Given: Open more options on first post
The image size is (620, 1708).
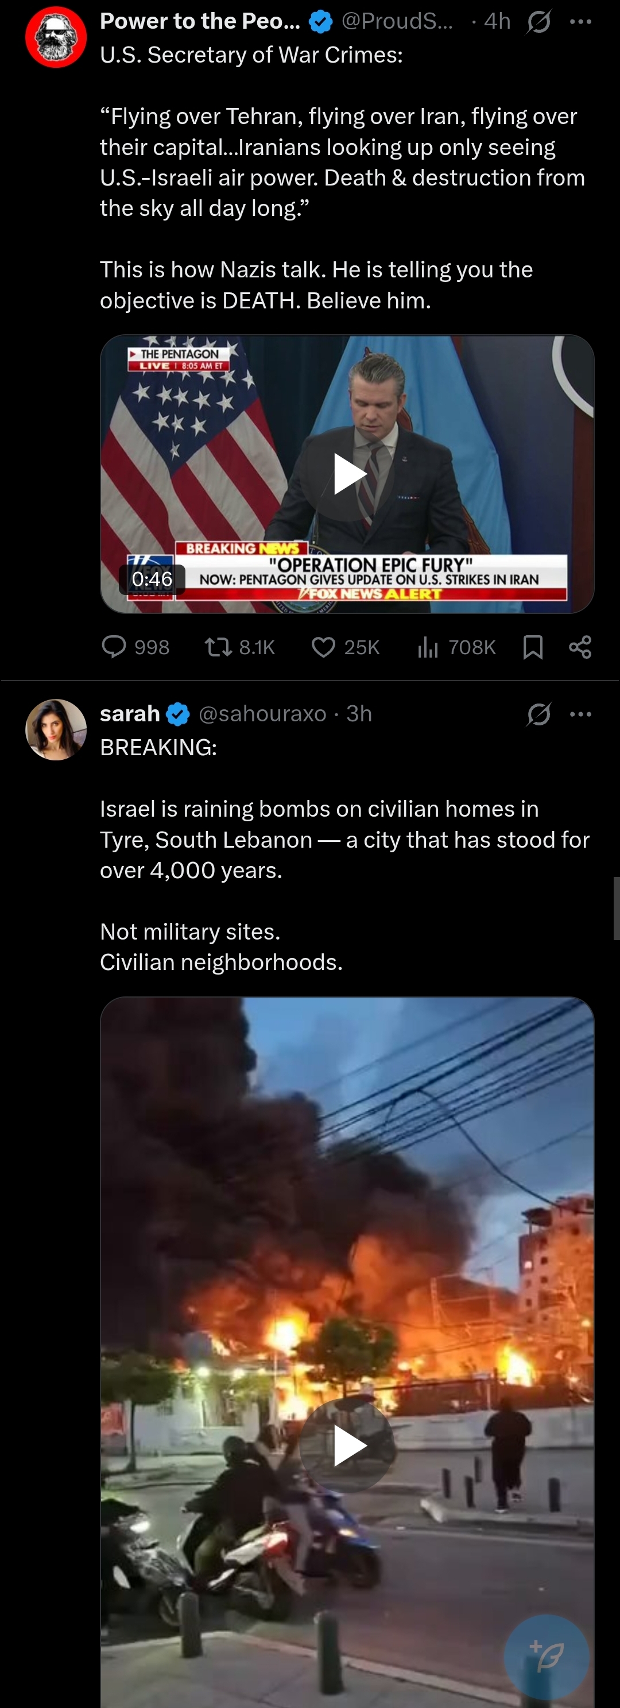Looking at the screenshot, I should [581, 22].
